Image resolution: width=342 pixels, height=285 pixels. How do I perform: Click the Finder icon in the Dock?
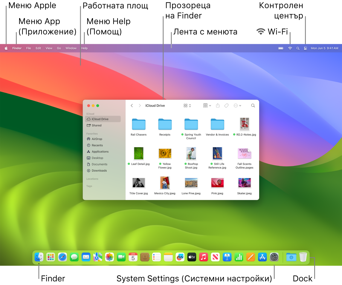point(39,257)
